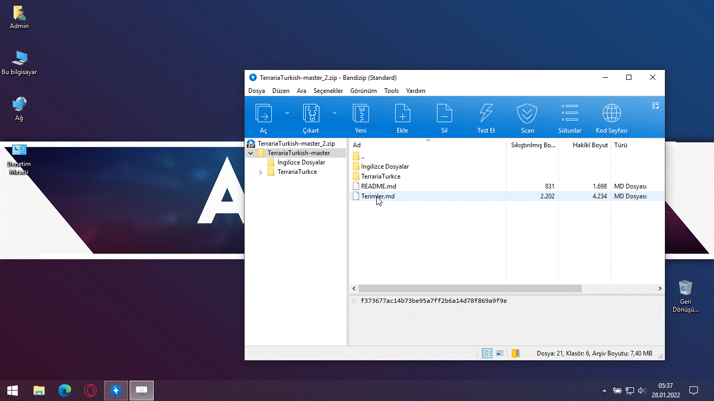Launch Opera browser from the taskbar
The image size is (714, 401).
coord(90,390)
